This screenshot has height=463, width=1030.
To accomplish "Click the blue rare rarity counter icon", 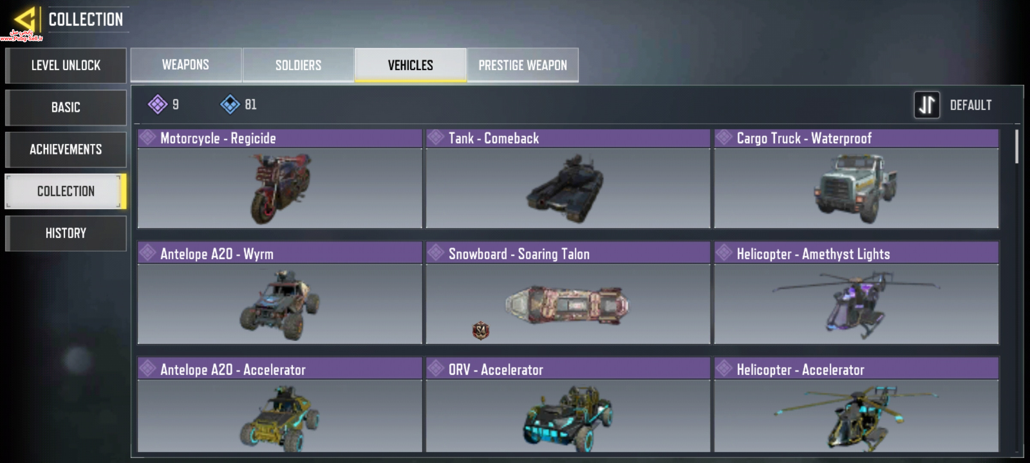I will [230, 104].
